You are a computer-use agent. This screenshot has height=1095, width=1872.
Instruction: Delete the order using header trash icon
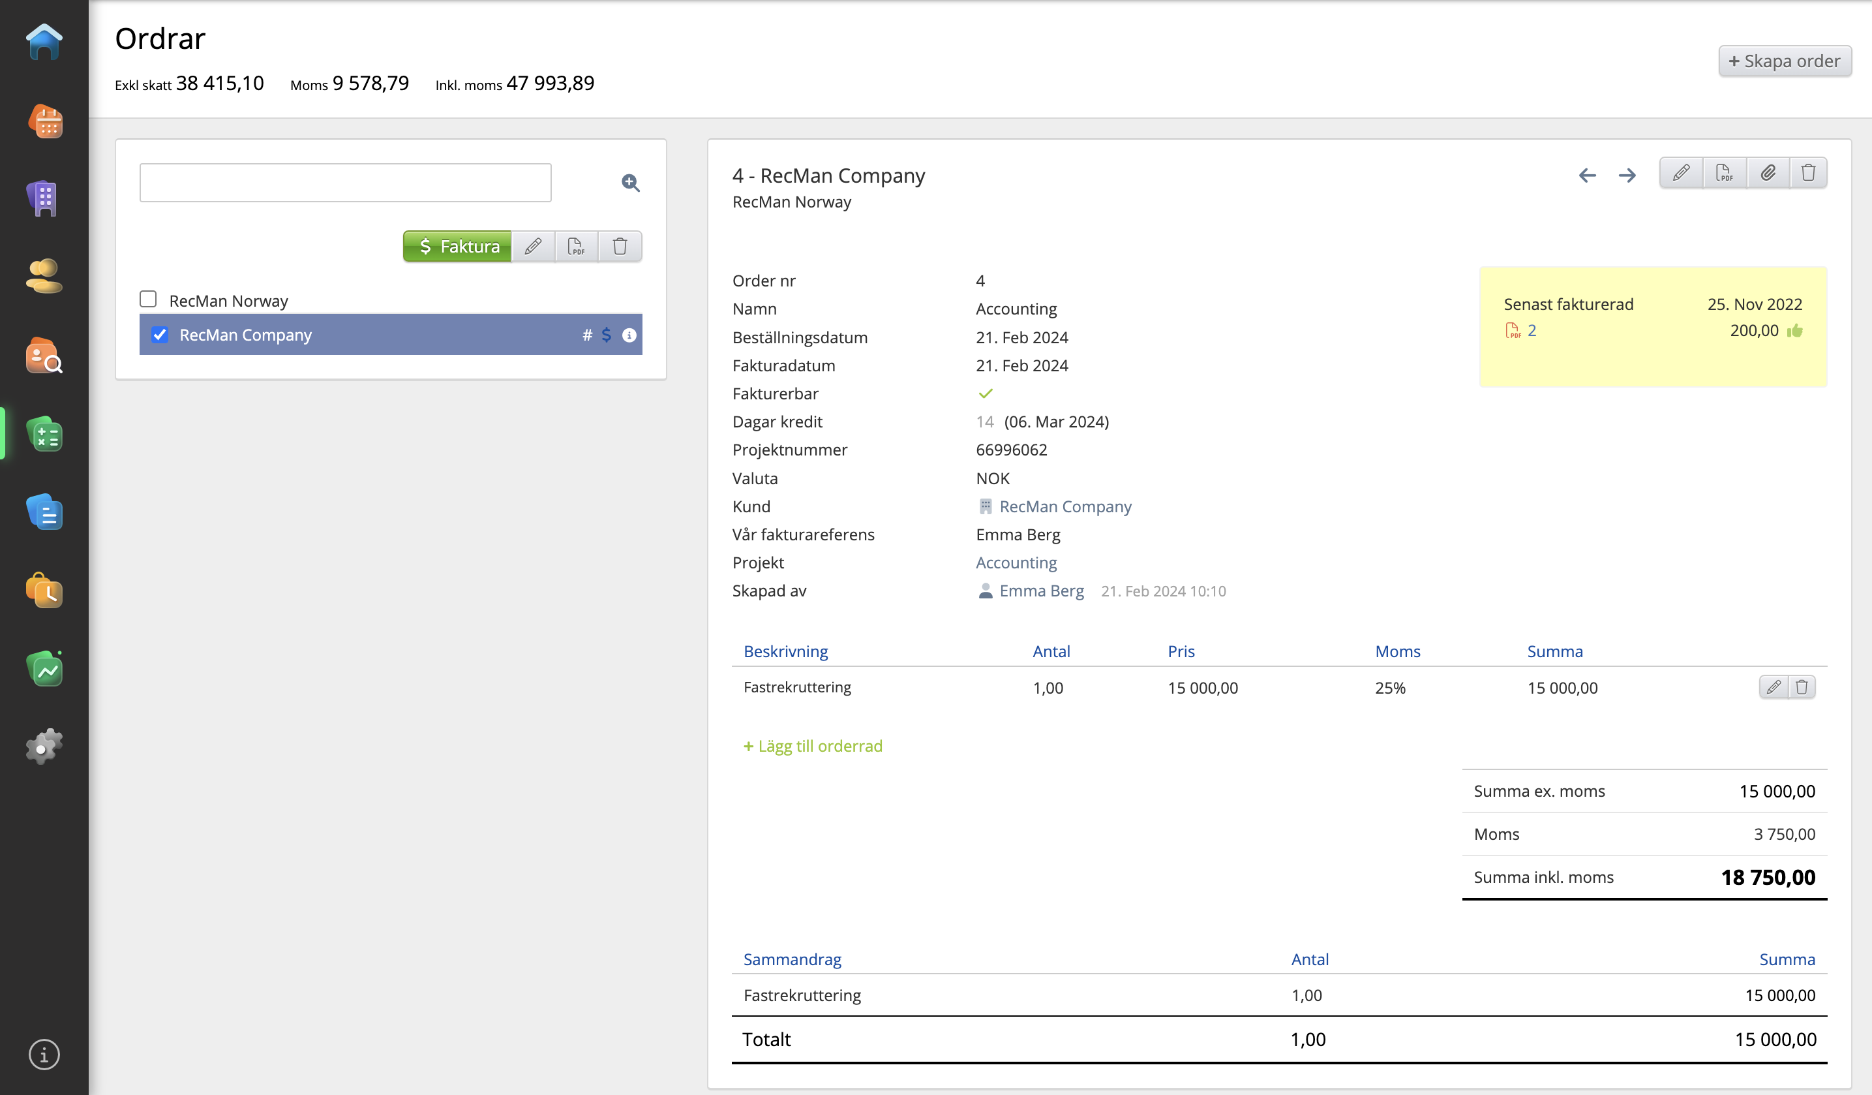(x=1808, y=173)
